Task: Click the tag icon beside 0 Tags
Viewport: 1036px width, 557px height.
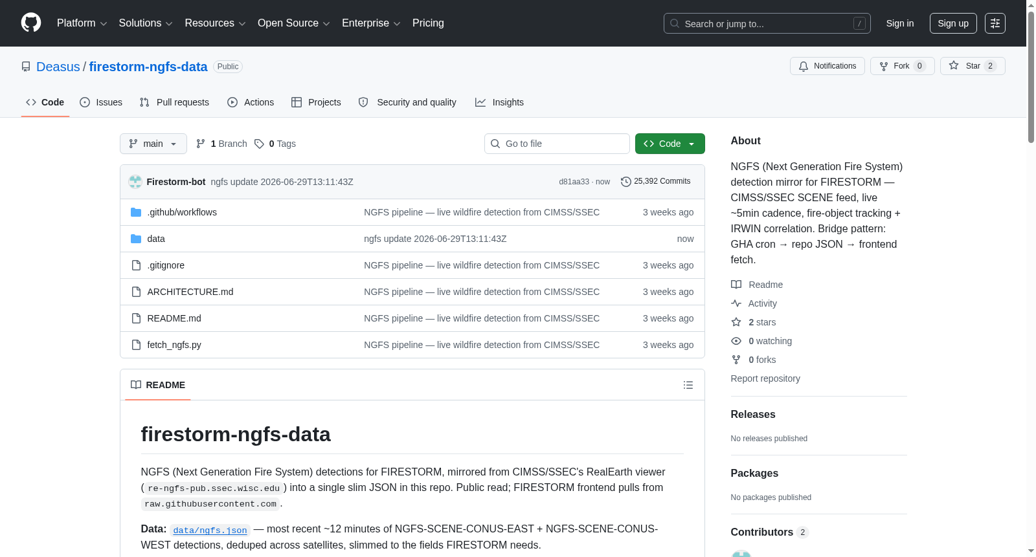Action: click(259, 144)
